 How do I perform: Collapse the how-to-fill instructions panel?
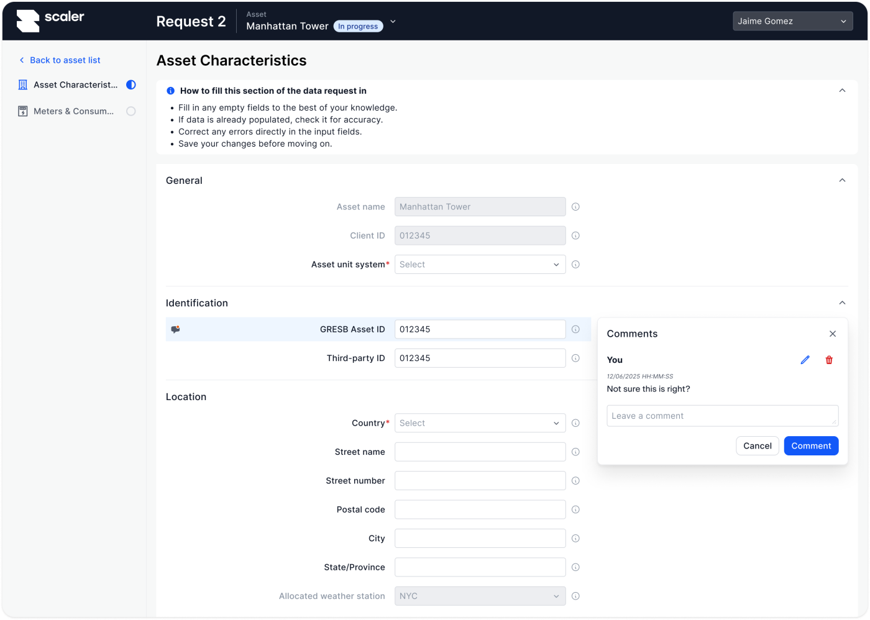842,91
